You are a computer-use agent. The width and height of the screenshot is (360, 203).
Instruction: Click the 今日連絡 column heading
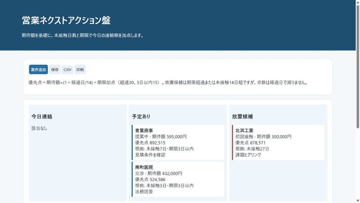pos(42,116)
